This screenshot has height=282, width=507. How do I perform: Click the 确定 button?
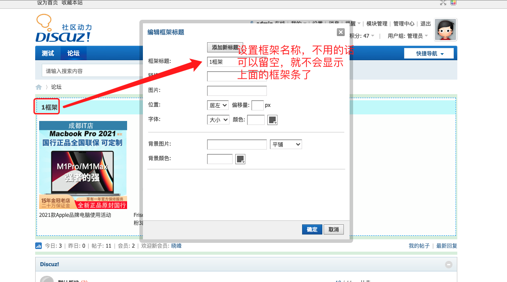click(312, 230)
